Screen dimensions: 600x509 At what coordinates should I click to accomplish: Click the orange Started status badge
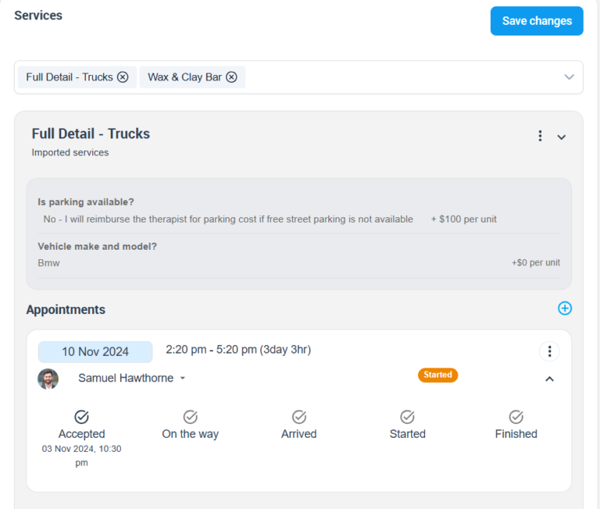click(437, 375)
